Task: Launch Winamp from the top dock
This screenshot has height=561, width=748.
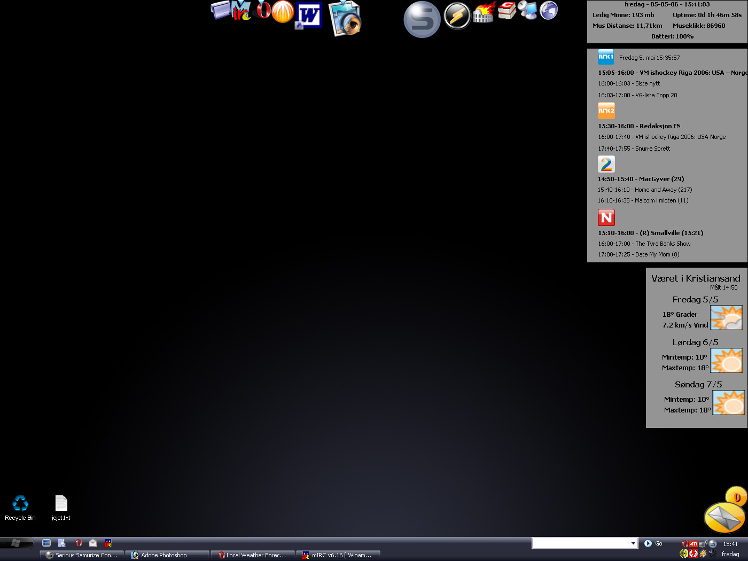Action: coord(457,15)
